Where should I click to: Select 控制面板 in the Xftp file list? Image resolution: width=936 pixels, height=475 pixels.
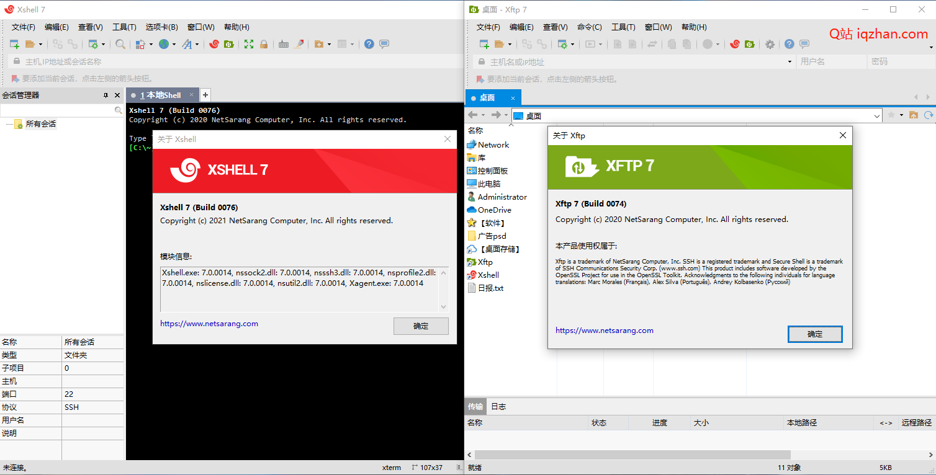[487, 171]
